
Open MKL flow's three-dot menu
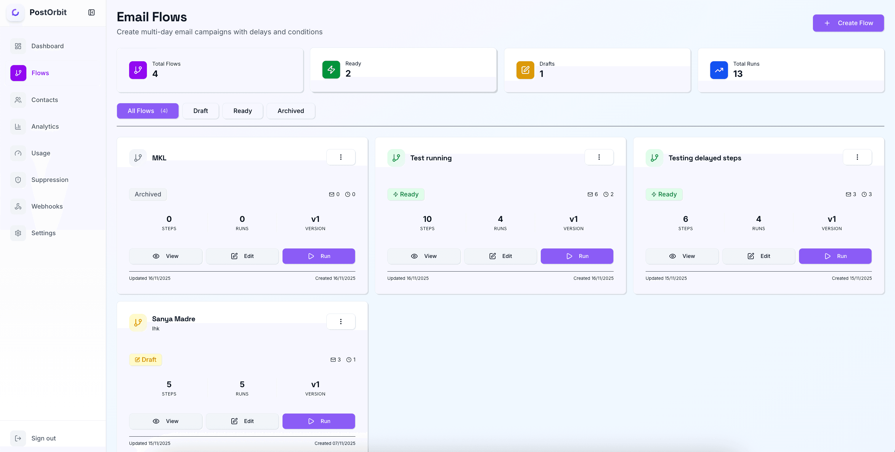[x=341, y=157]
